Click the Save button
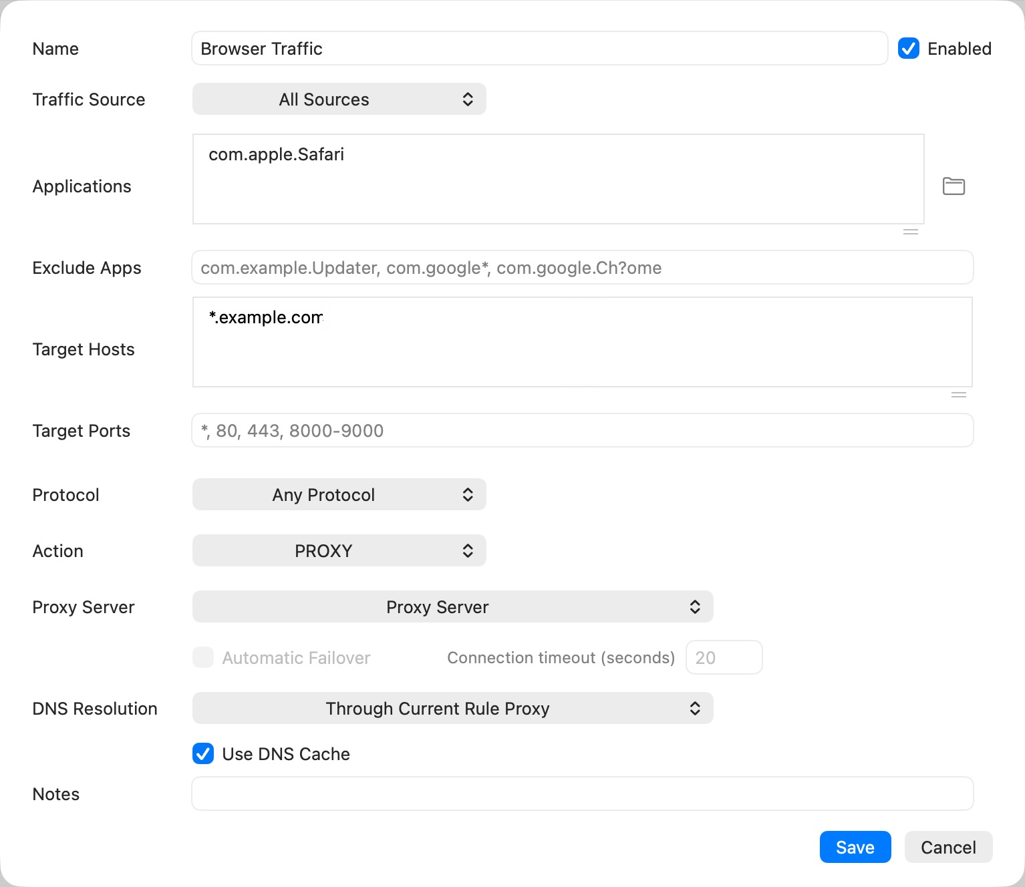 pyautogui.click(x=855, y=847)
